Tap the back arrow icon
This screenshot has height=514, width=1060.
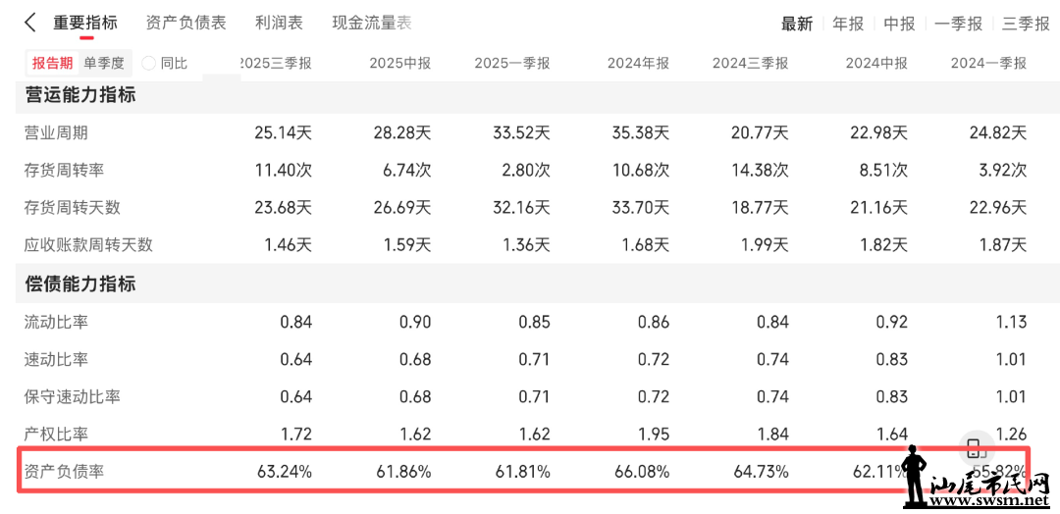29,23
